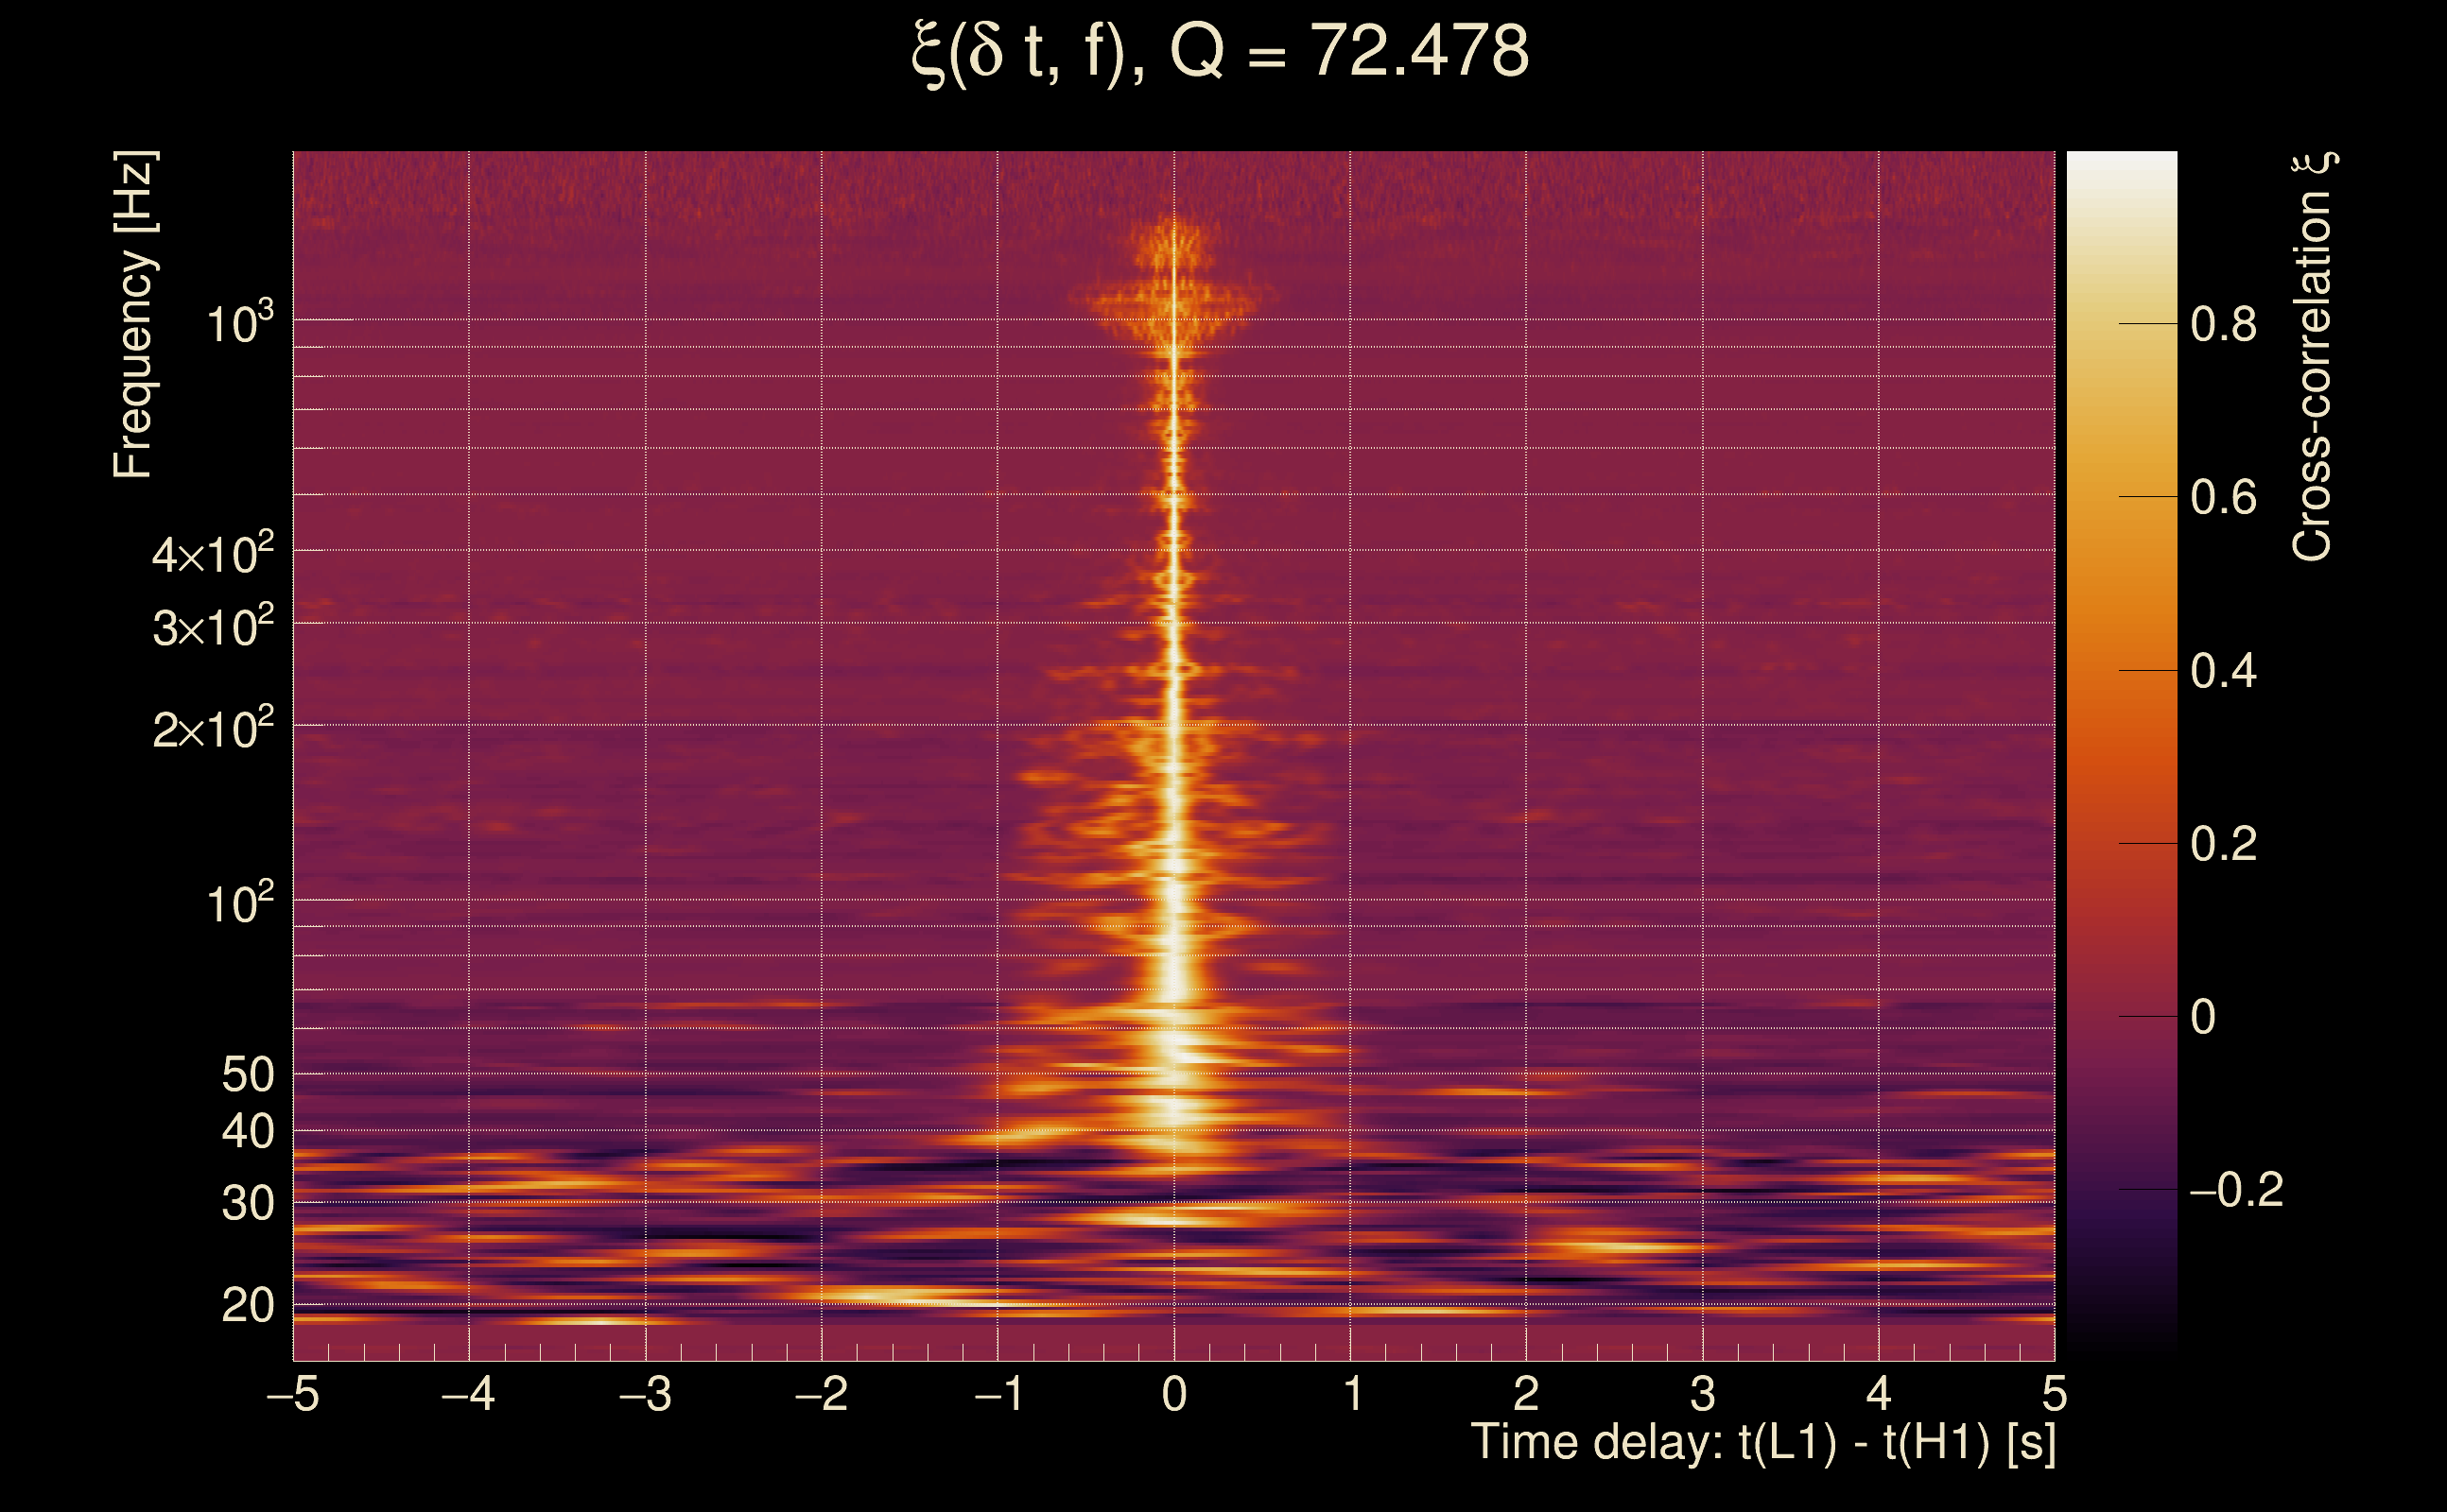The width and height of the screenshot is (2447, 1512).
Task: Click the 0.2 colorbar tick label
Action: [x=2223, y=844]
